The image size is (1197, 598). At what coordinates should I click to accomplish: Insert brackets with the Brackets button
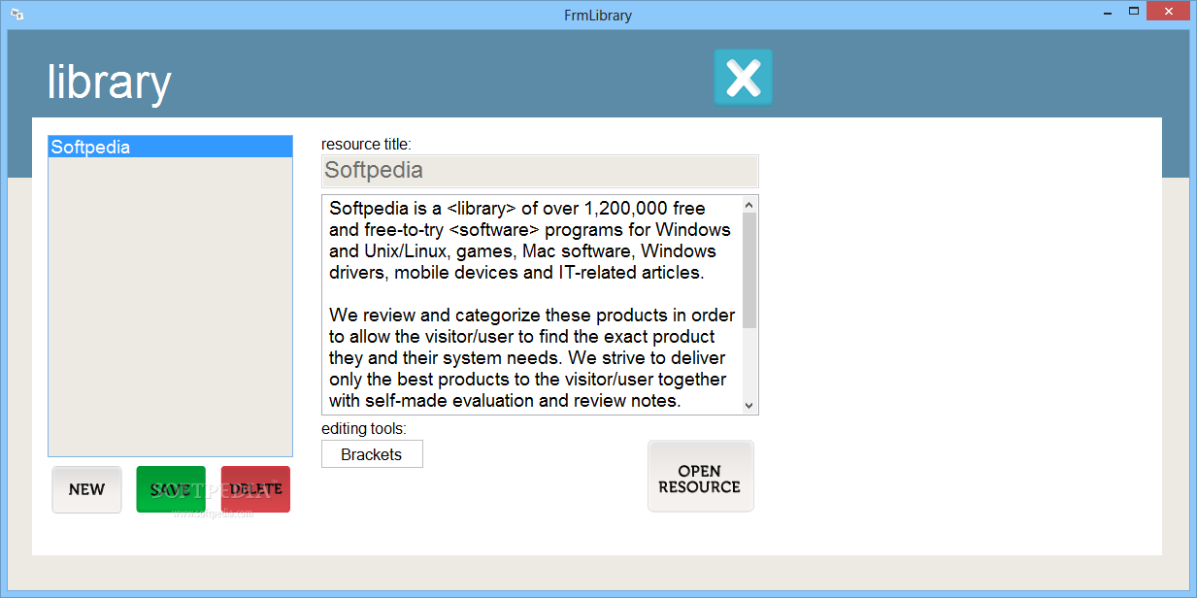click(372, 454)
